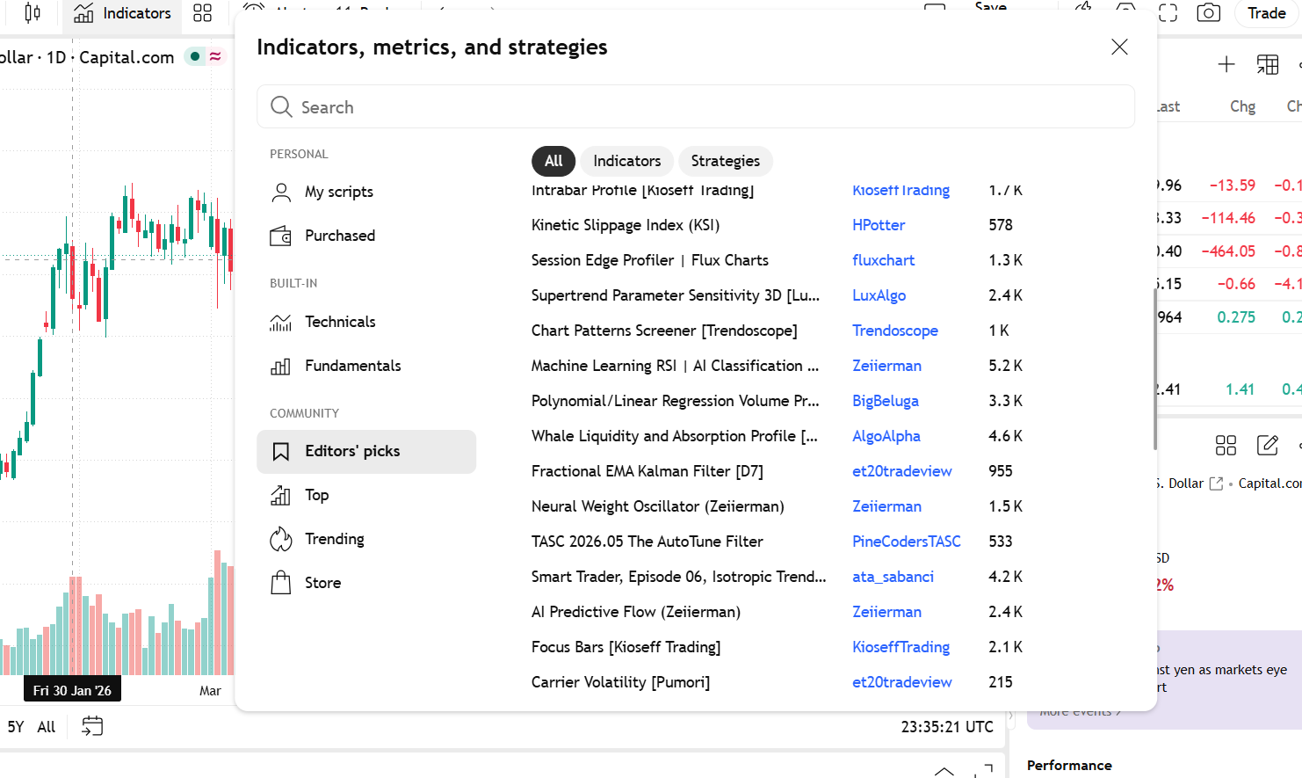
Task: Open the go-to-date calendar icon
Action: [92, 726]
